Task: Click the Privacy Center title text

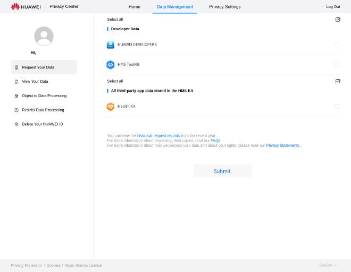Action: tap(64, 6)
